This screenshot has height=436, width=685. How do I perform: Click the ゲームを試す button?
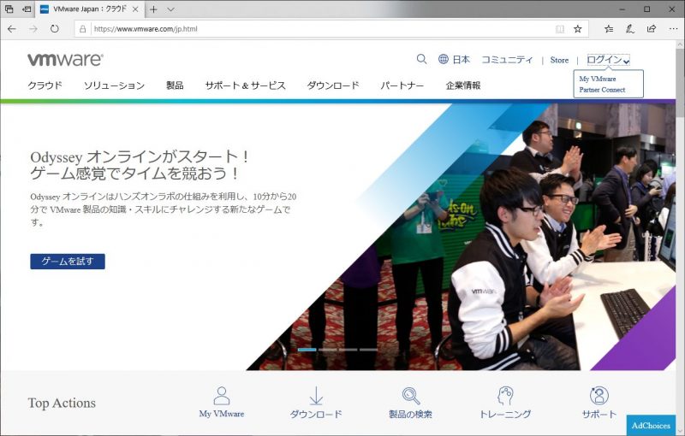[x=68, y=262]
